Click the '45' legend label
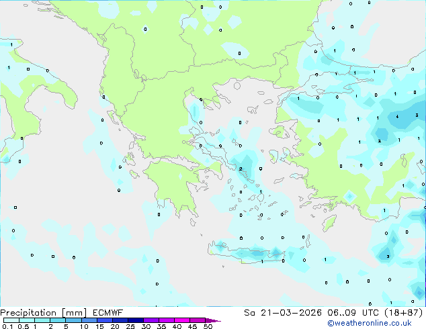 pos(192,326)
